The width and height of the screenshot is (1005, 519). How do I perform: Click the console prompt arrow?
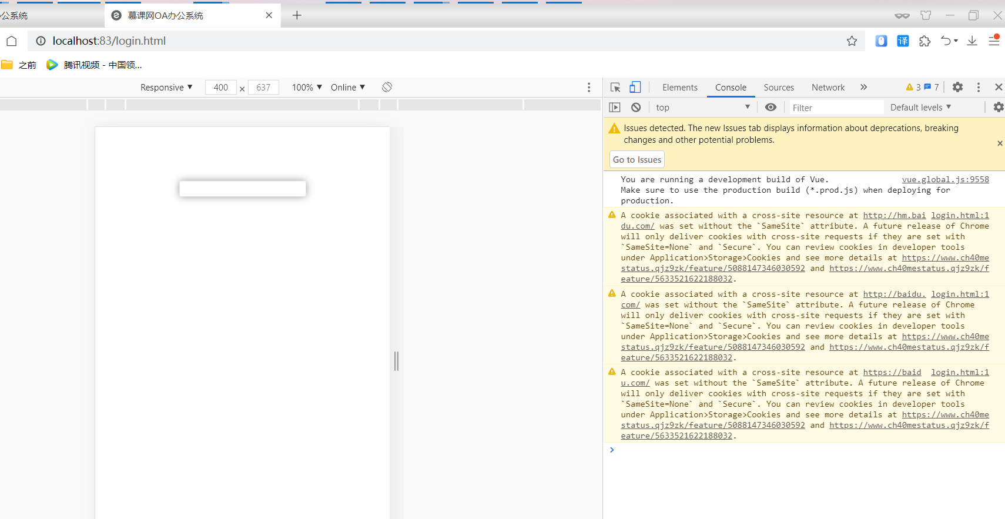pos(612,450)
